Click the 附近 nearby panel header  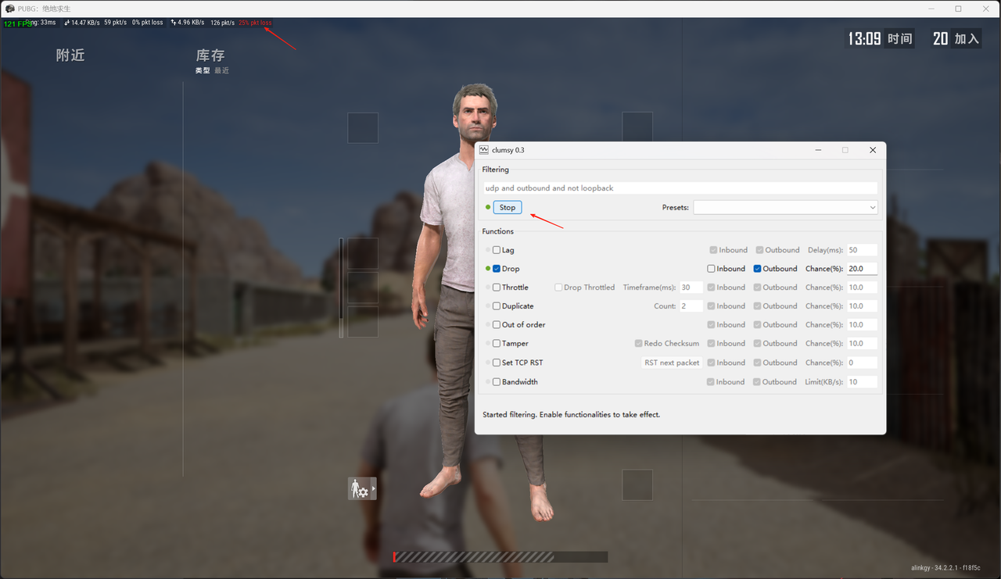[70, 55]
